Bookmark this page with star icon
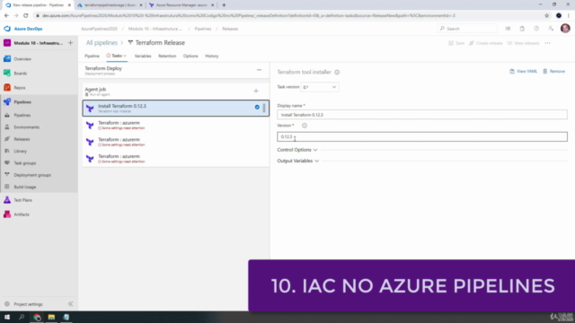The width and height of the screenshot is (575, 323). tap(547, 16)
